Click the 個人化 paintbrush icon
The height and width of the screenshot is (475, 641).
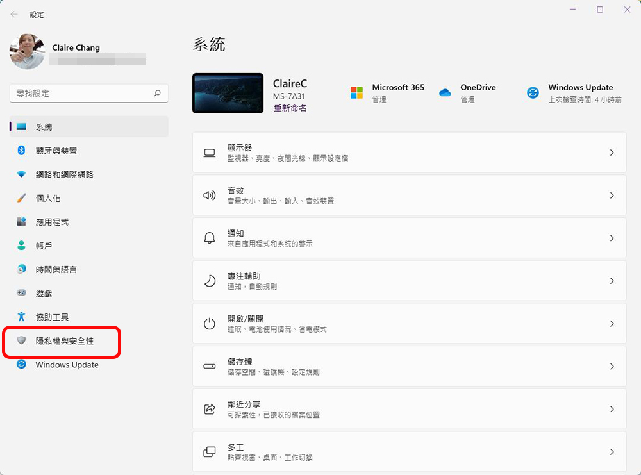[x=21, y=198]
